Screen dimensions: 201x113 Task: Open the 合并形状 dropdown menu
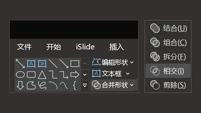pyautogui.click(x=113, y=85)
